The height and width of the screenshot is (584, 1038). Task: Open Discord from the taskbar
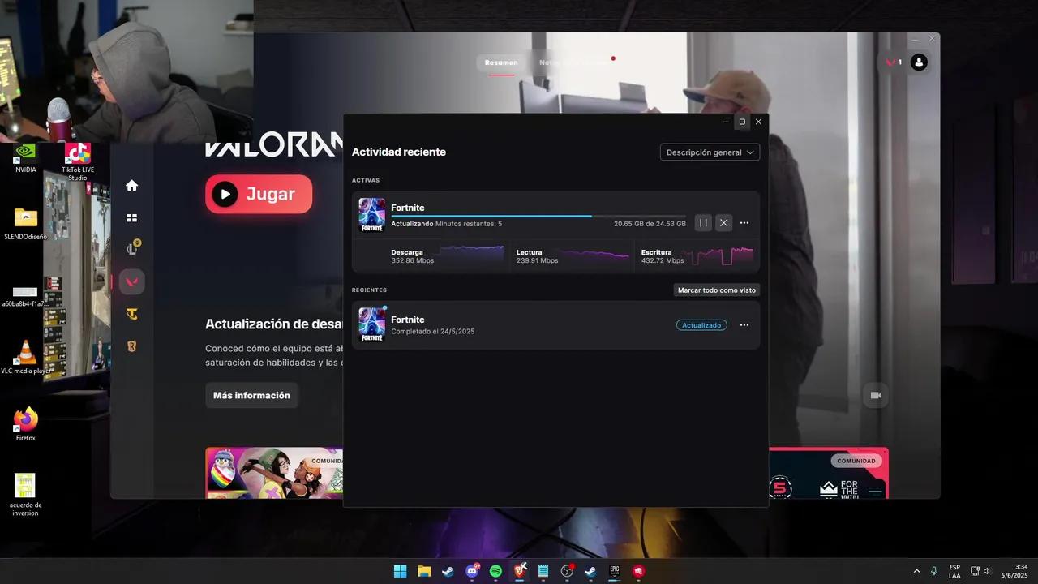(x=472, y=571)
